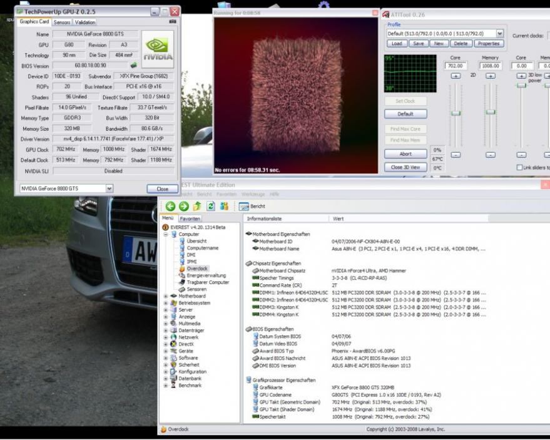Select the Graphics Card tab in GPU-Z
This screenshot has height=440, width=550.
(x=34, y=22)
